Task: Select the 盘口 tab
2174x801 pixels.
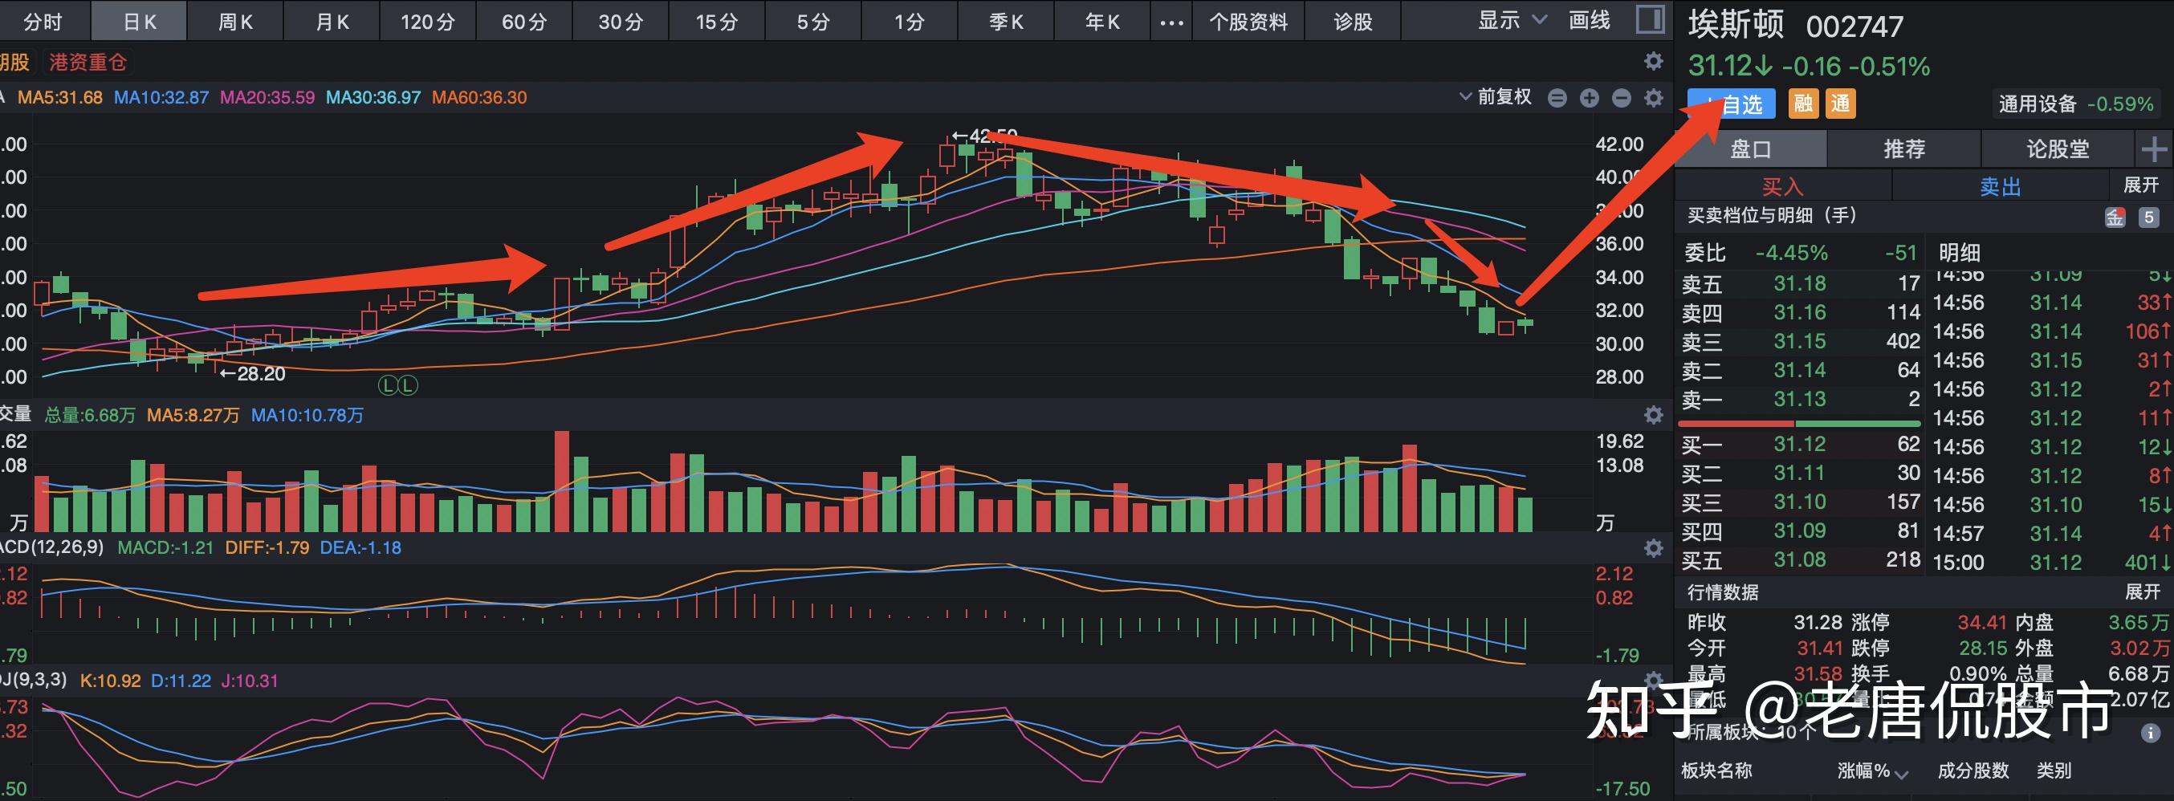Action: [1750, 149]
